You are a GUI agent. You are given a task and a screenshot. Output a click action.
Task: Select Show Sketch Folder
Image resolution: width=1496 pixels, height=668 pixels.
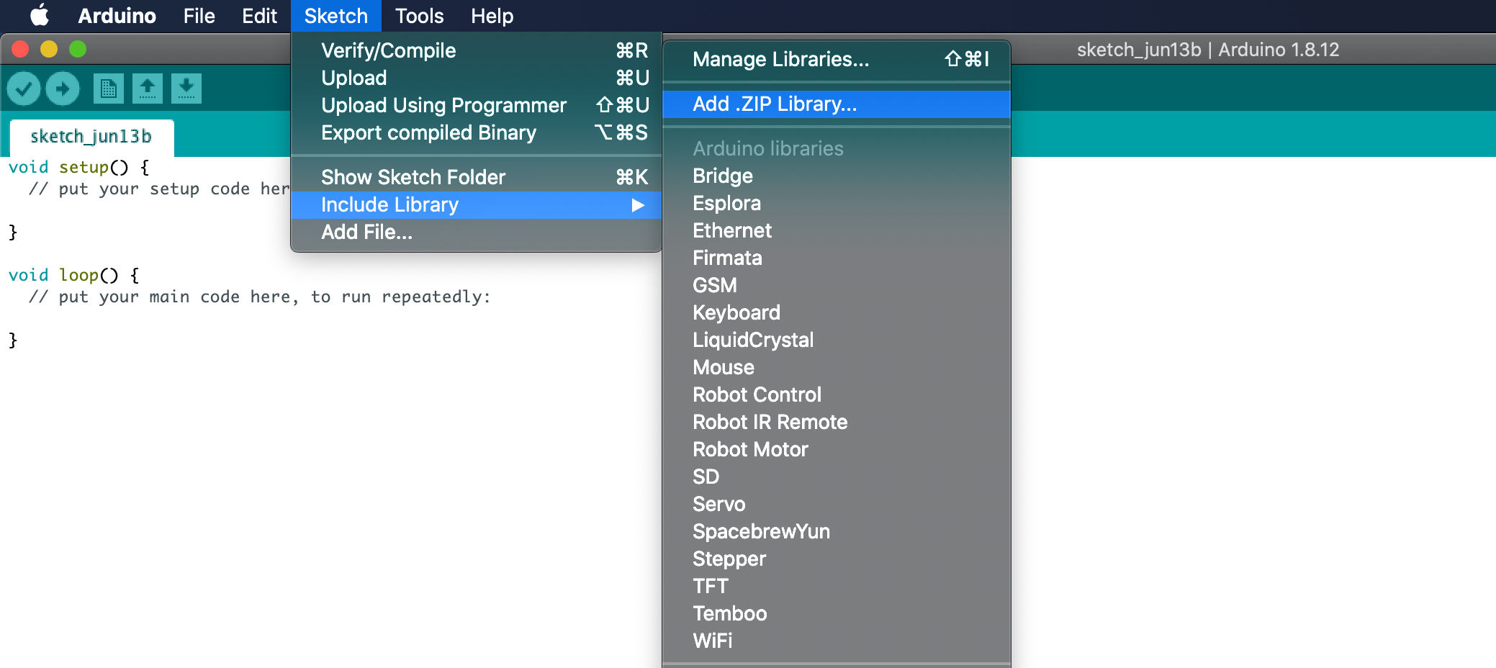tap(413, 176)
